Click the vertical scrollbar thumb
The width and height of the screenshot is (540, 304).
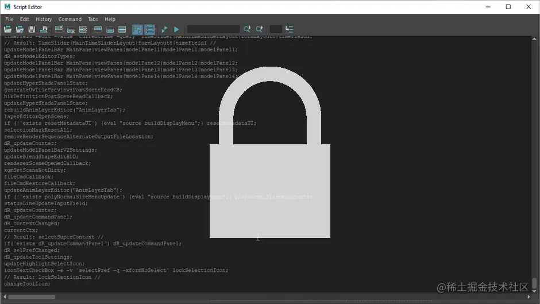[534, 283]
